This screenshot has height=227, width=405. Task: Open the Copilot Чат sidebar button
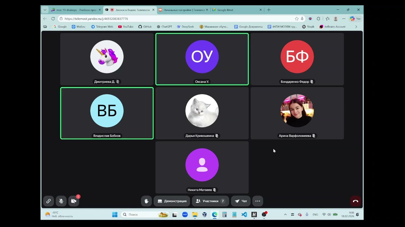(355, 19)
